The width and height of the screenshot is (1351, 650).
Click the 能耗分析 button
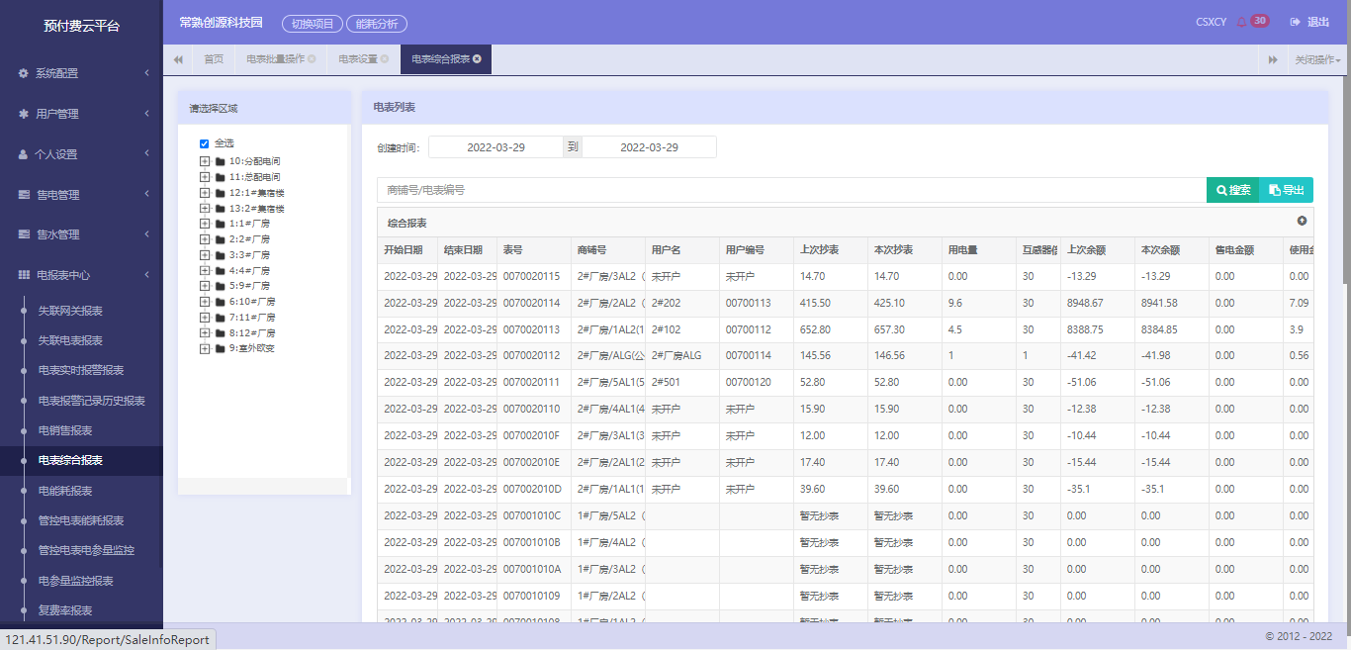point(377,24)
